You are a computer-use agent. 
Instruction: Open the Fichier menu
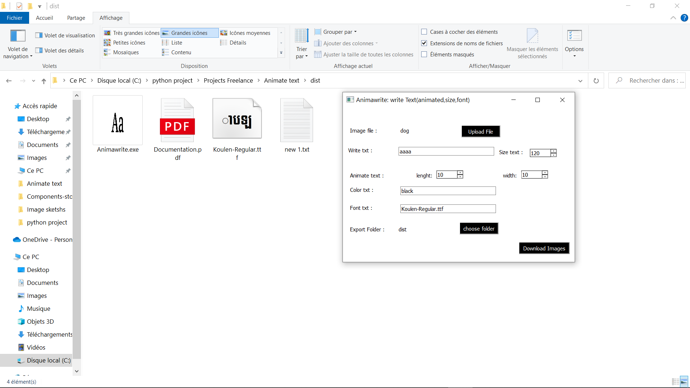pyautogui.click(x=14, y=18)
